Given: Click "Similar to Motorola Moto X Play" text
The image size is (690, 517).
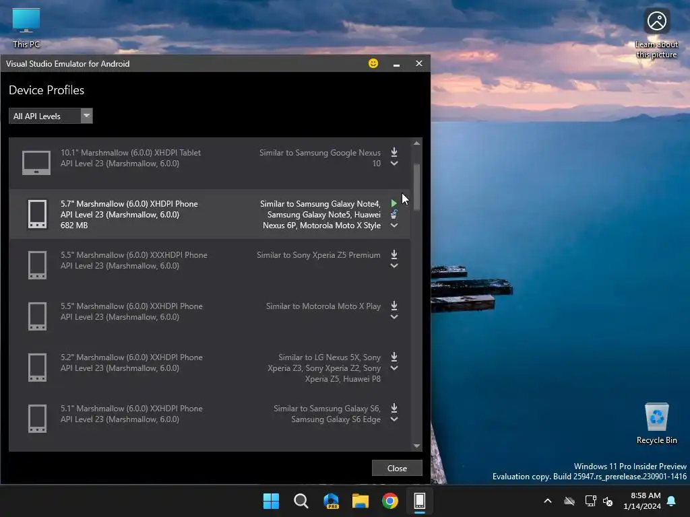Looking at the screenshot, I should (323, 306).
